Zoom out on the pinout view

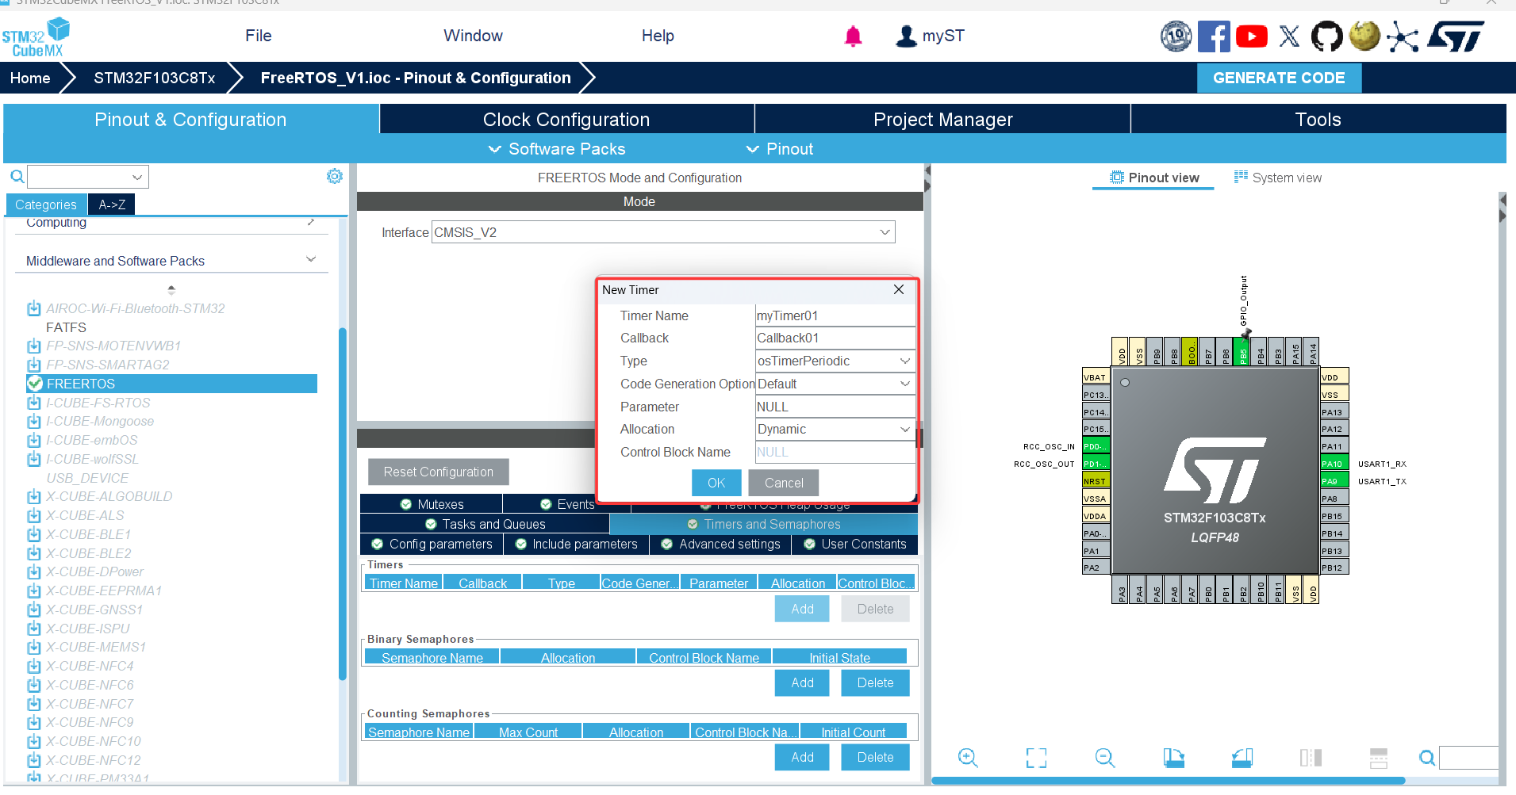click(1105, 758)
